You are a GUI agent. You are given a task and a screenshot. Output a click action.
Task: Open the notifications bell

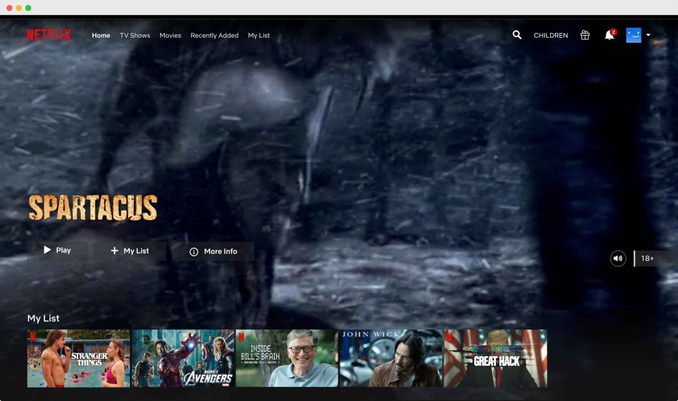point(609,35)
